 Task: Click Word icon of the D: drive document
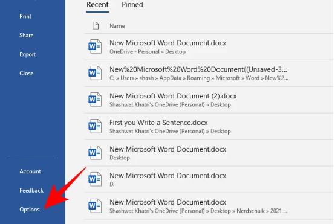point(95,179)
